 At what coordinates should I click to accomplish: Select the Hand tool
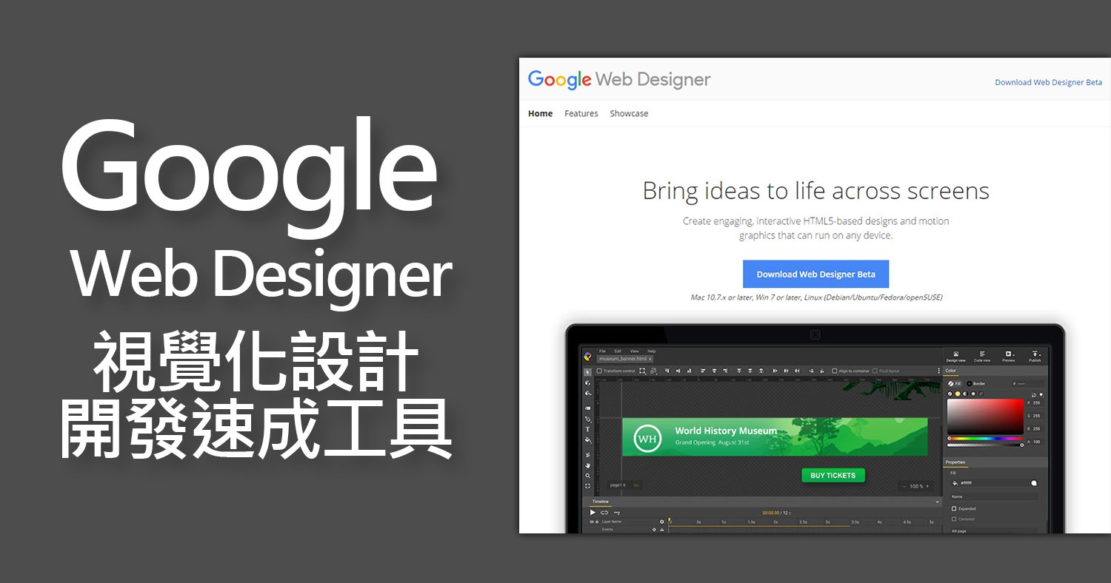tap(587, 465)
